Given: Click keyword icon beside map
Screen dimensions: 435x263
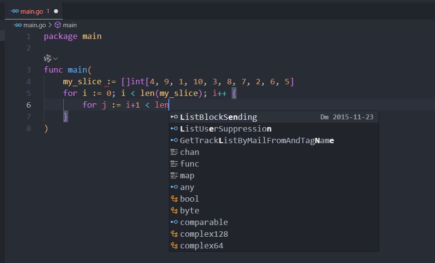Looking at the screenshot, I should (174, 175).
